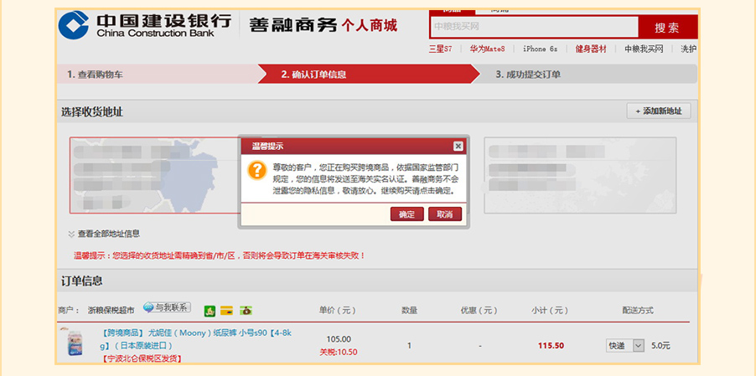Screen dimensions: 756x376
Task: Click the 华为Mate8 hot search link
Action: (x=488, y=49)
